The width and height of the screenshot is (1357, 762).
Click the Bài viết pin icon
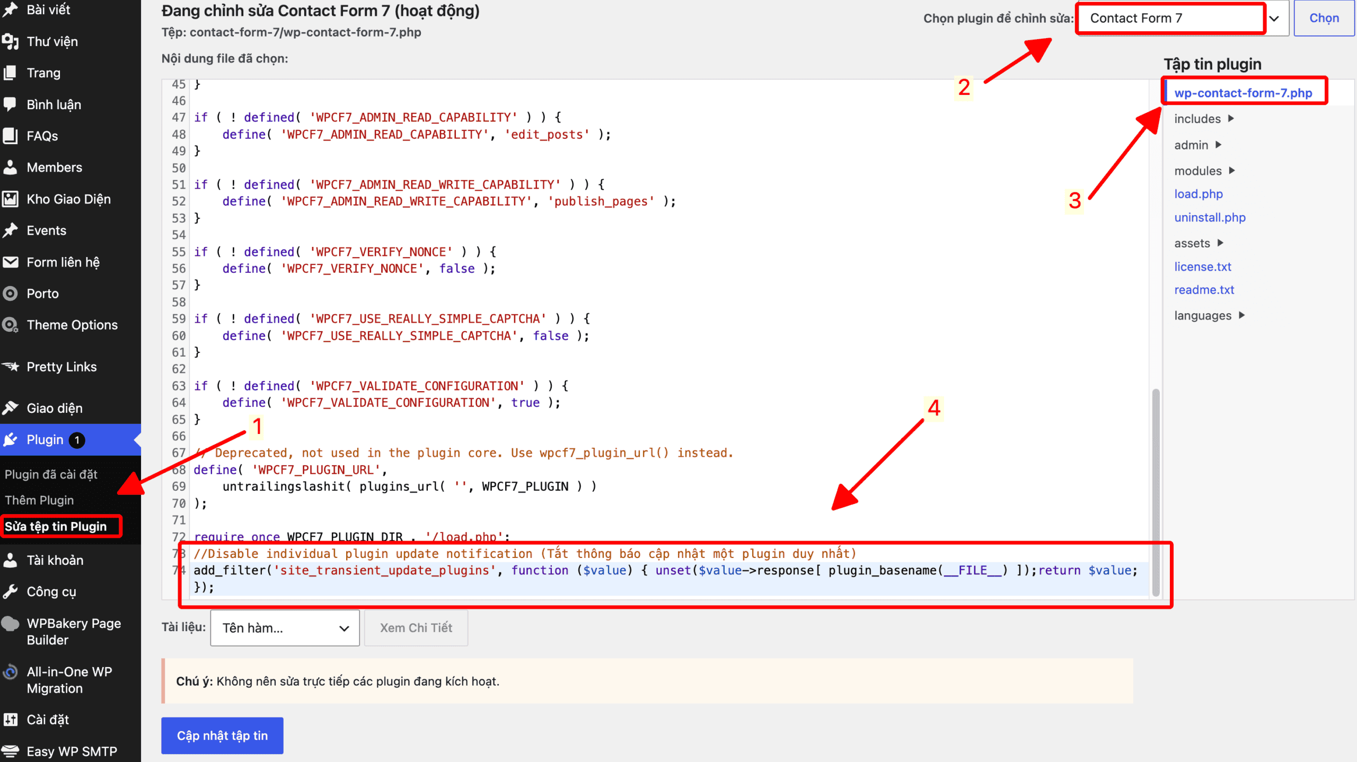[x=11, y=10]
